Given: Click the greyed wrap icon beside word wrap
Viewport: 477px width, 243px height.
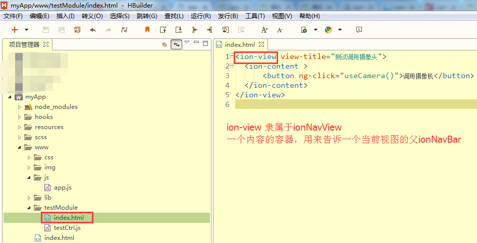Looking at the screenshot, I should [241, 30].
